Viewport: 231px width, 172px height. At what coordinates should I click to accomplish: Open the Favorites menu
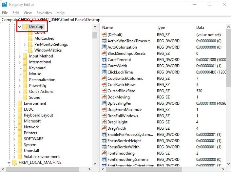pos(44,13)
